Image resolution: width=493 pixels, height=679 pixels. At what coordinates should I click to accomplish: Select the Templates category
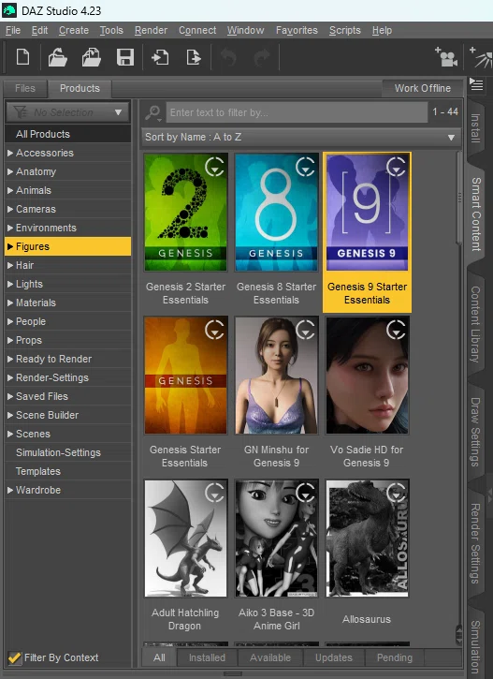[68, 471]
